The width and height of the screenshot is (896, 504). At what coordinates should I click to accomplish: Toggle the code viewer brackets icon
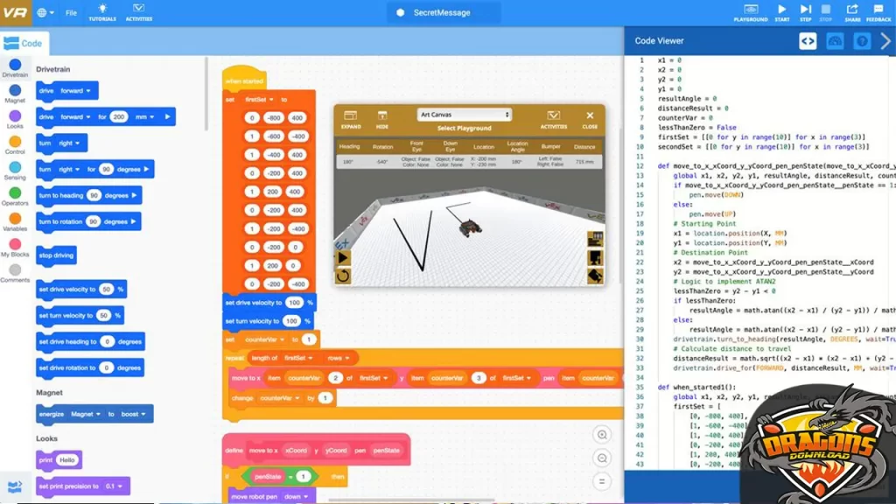[808, 41]
